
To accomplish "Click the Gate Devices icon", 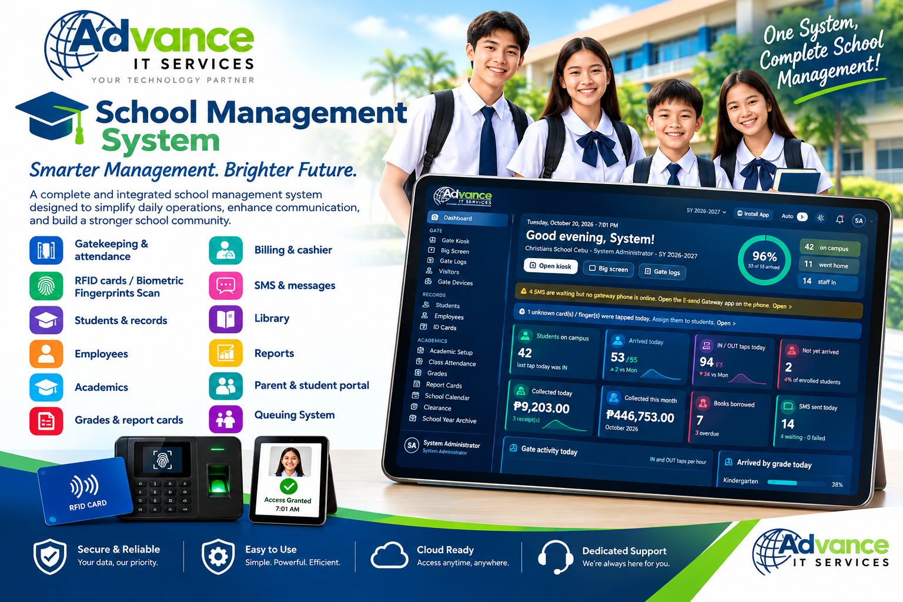I will pos(429,282).
